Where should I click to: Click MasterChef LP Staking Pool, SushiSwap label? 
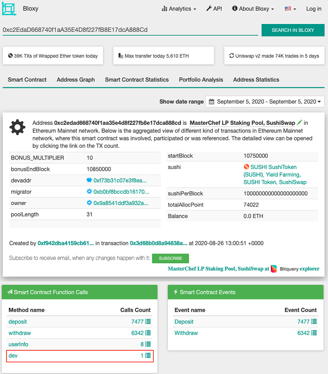[242, 123]
